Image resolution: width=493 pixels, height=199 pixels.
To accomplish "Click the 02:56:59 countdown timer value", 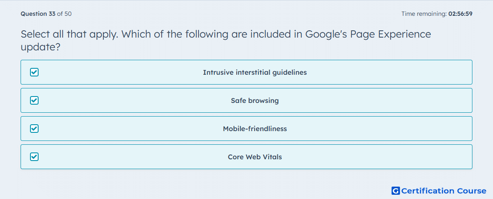I will [460, 14].
